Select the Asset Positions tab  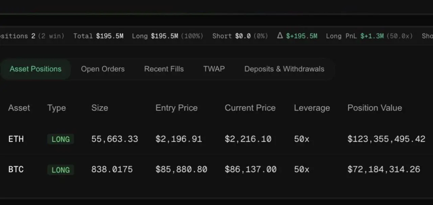36,69
